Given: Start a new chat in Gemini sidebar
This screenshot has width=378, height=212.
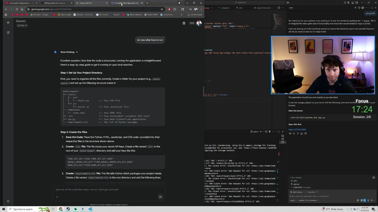Looking at the screenshot, I should pos(8,32).
